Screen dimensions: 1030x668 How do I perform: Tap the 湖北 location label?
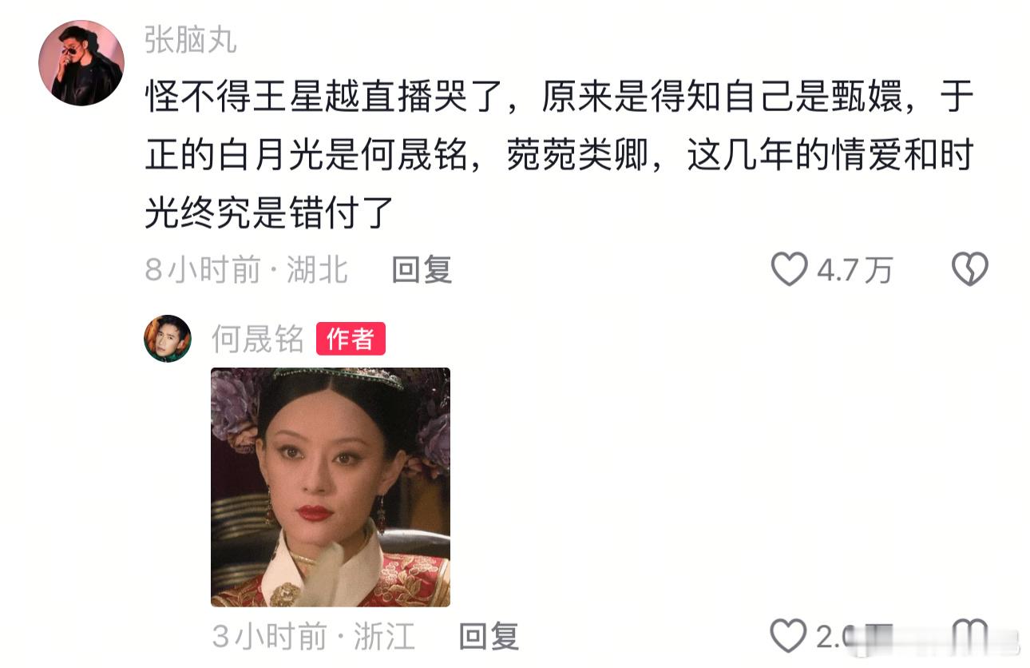[318, 270]
